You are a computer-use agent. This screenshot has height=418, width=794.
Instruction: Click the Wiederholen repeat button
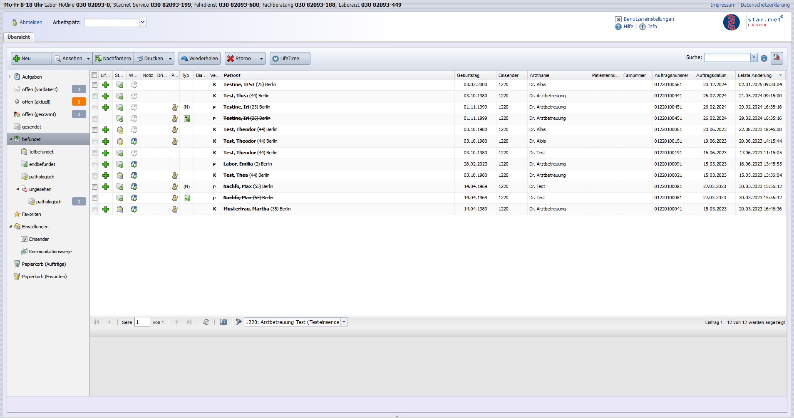199,59
